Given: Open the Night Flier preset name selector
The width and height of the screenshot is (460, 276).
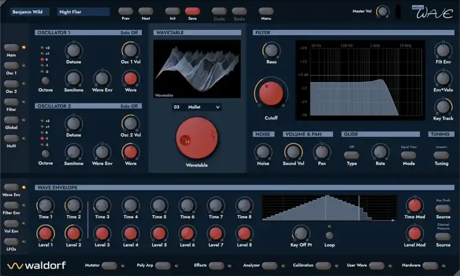Looking at the screenshot, I should [x=83, y=12].
